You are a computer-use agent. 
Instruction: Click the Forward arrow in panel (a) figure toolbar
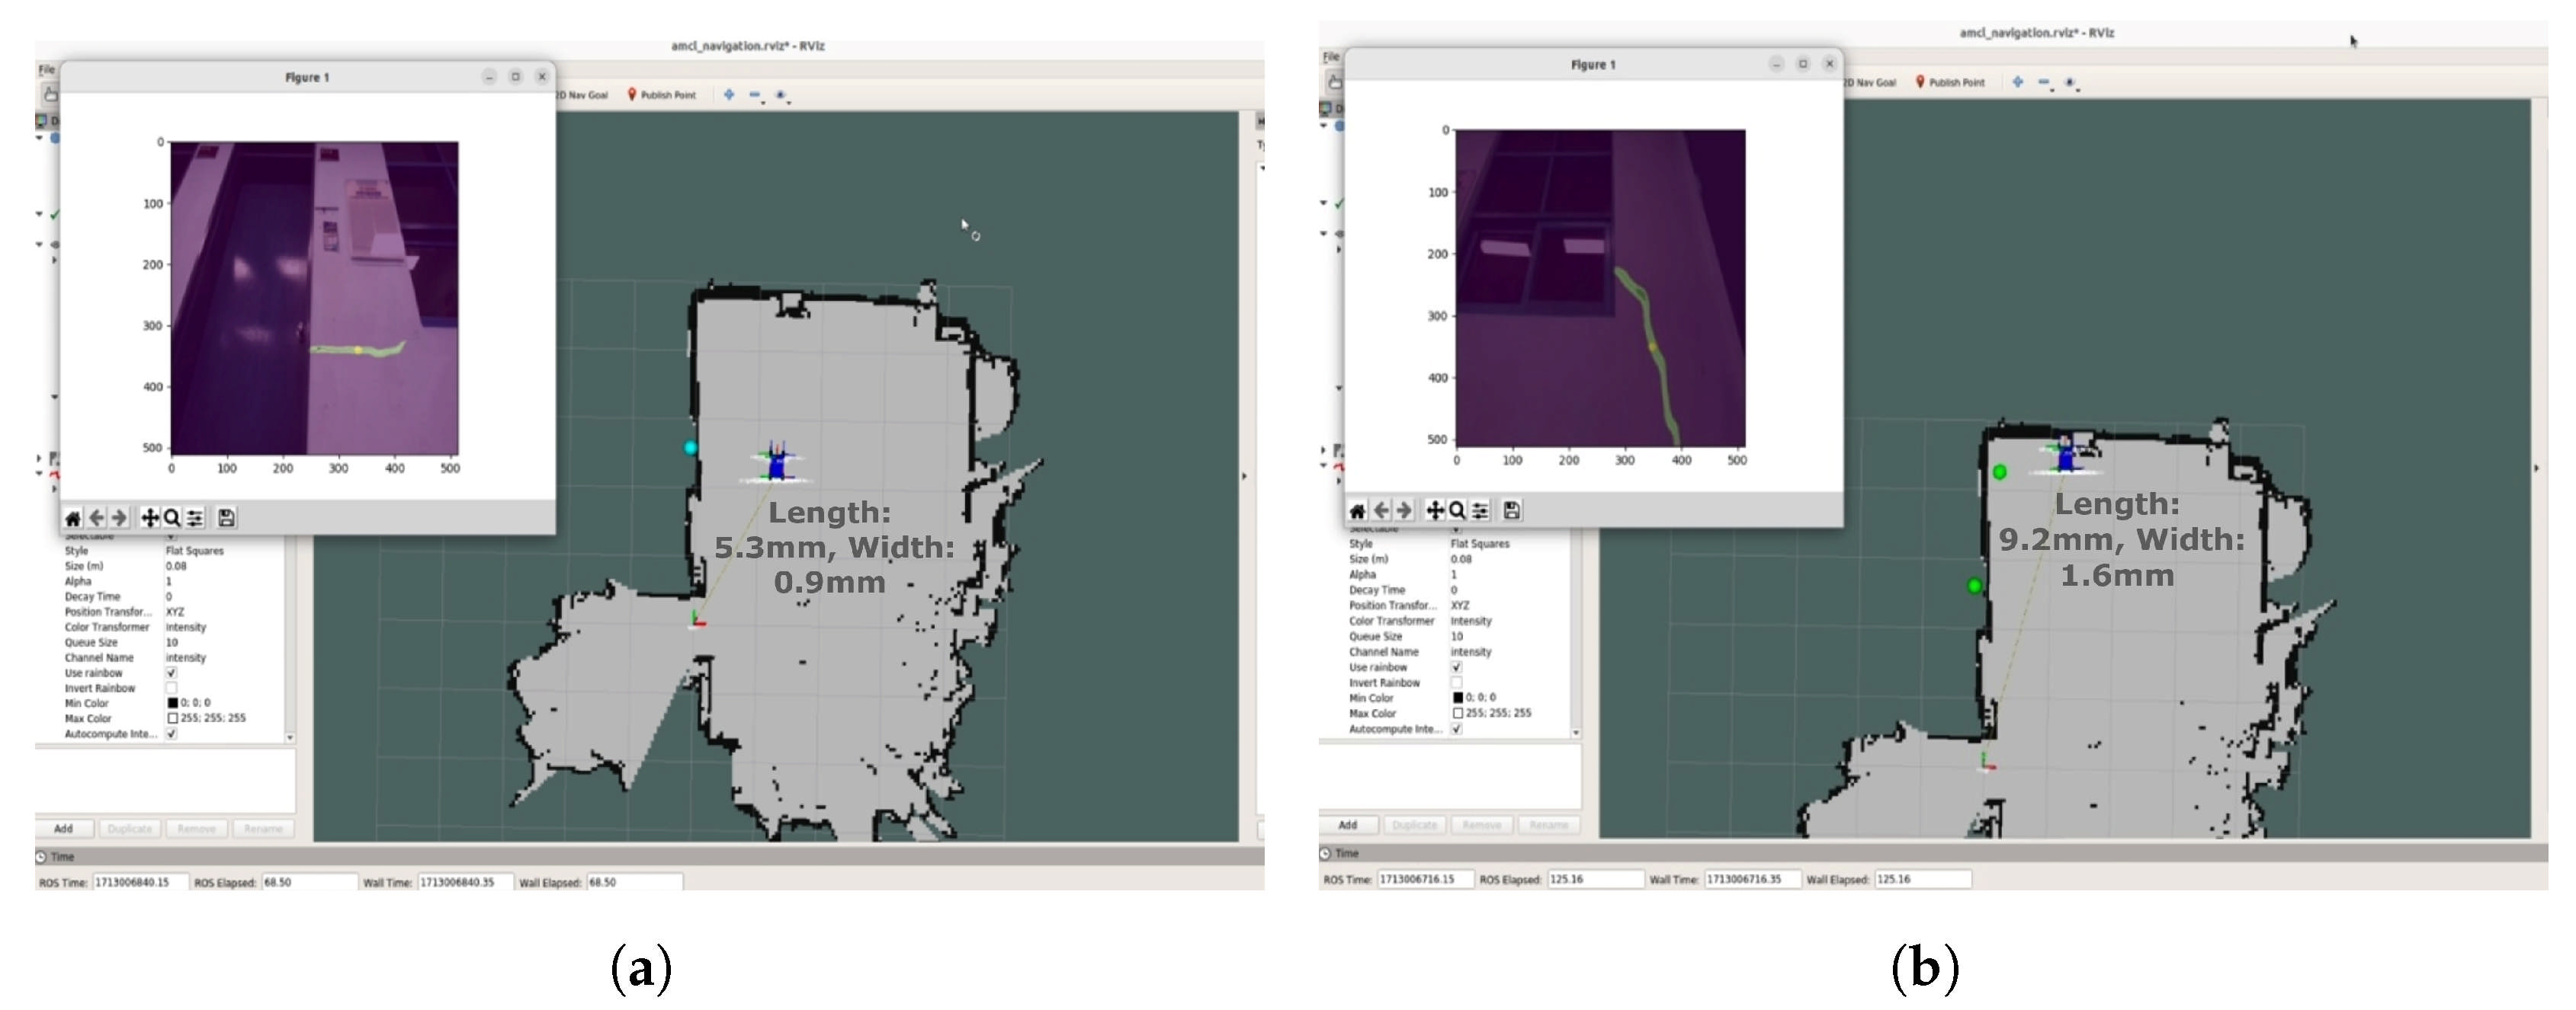pos(120,517)
